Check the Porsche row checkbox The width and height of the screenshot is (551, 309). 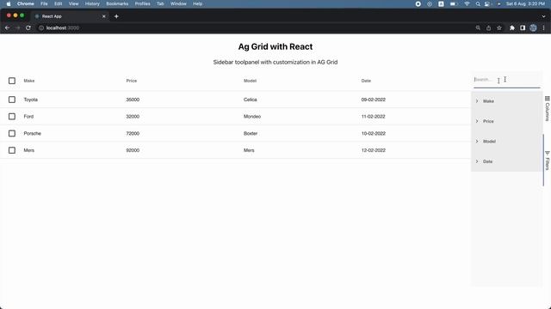click(12, 134)
